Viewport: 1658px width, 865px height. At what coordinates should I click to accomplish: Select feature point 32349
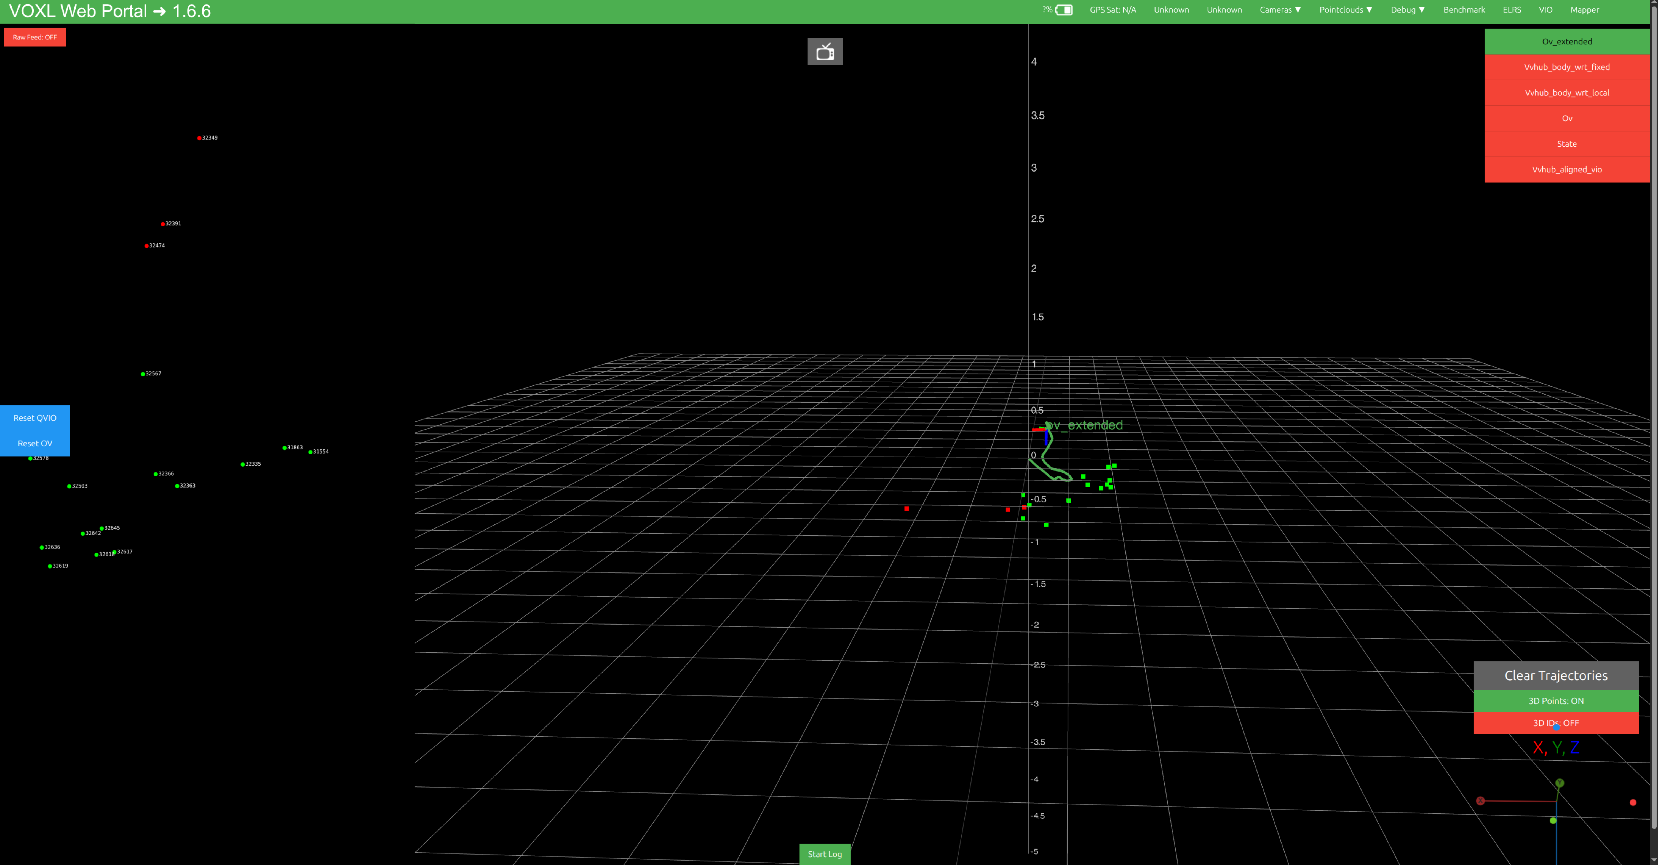(x=199, y=138)
